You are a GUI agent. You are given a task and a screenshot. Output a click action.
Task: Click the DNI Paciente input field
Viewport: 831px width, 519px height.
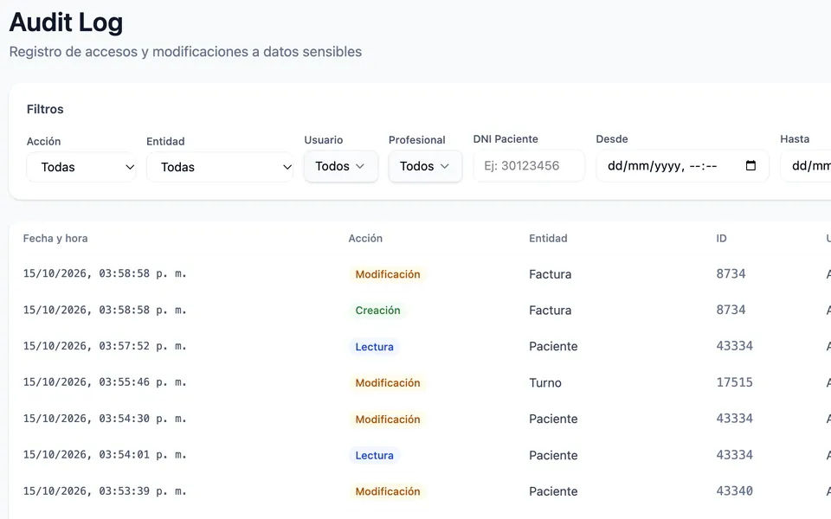click(529, 166)
